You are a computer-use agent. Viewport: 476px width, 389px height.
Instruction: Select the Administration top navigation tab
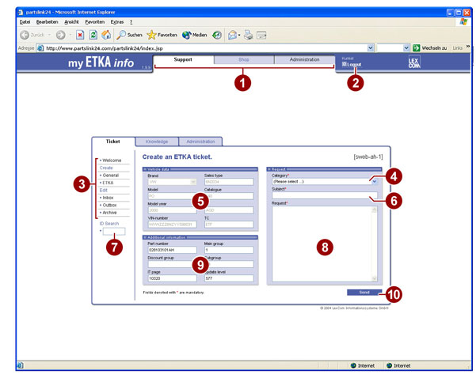point(304,60)
